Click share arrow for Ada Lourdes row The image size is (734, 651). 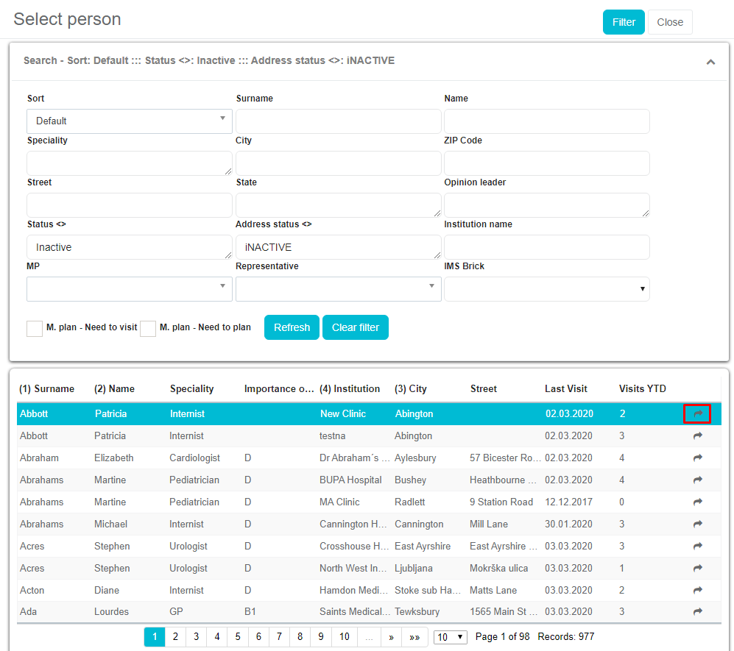click(697, 613)
